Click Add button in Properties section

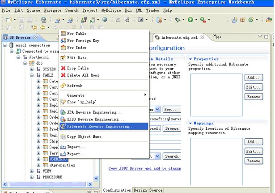click(x=254, y=78)
